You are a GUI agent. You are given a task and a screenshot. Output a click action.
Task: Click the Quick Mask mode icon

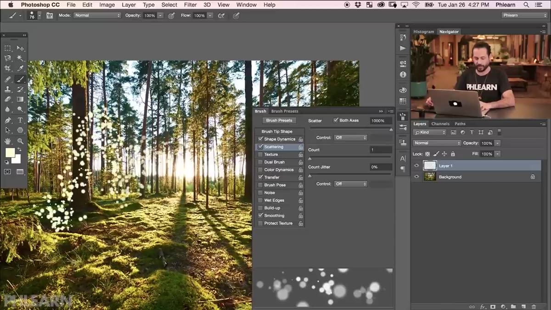[8, 172]
